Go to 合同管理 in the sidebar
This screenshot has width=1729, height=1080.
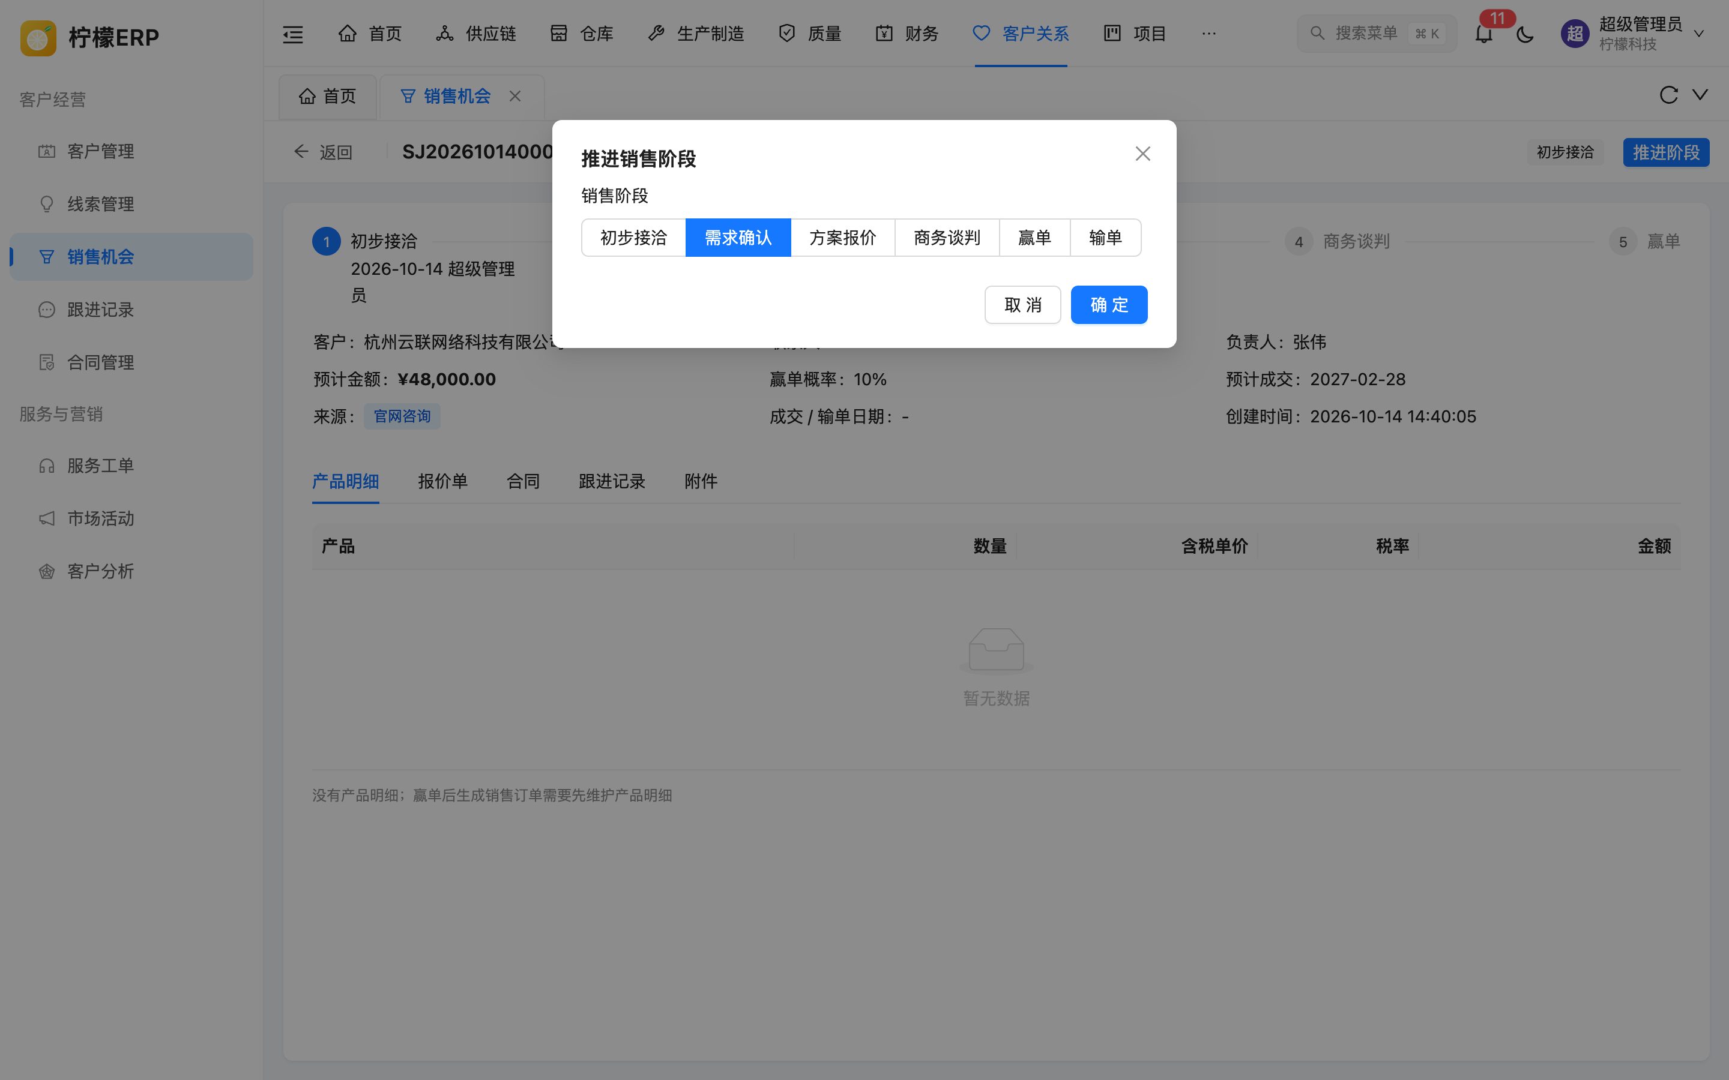[131, 363]
